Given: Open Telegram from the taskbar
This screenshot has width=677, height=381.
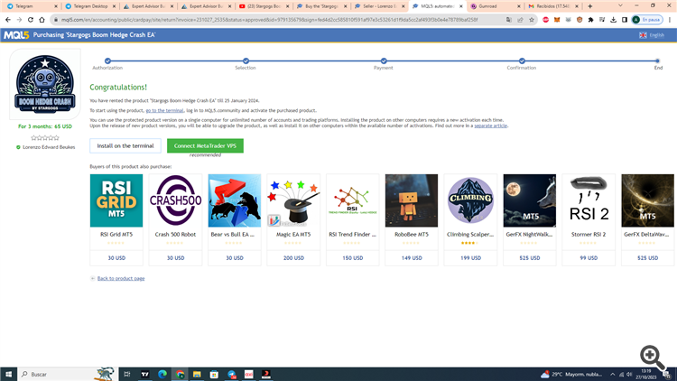Looking at the screenshot, I should [x=231, y=374].
